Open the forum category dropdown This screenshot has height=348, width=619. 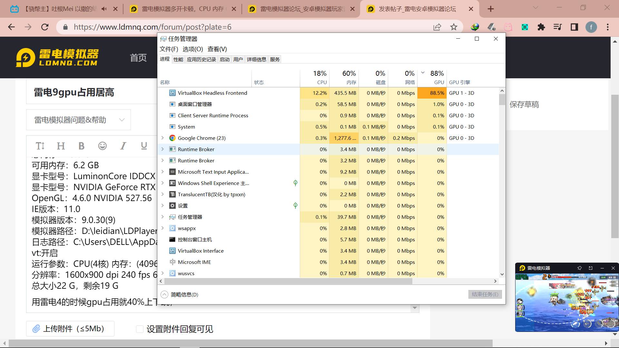tap(78, 120)
